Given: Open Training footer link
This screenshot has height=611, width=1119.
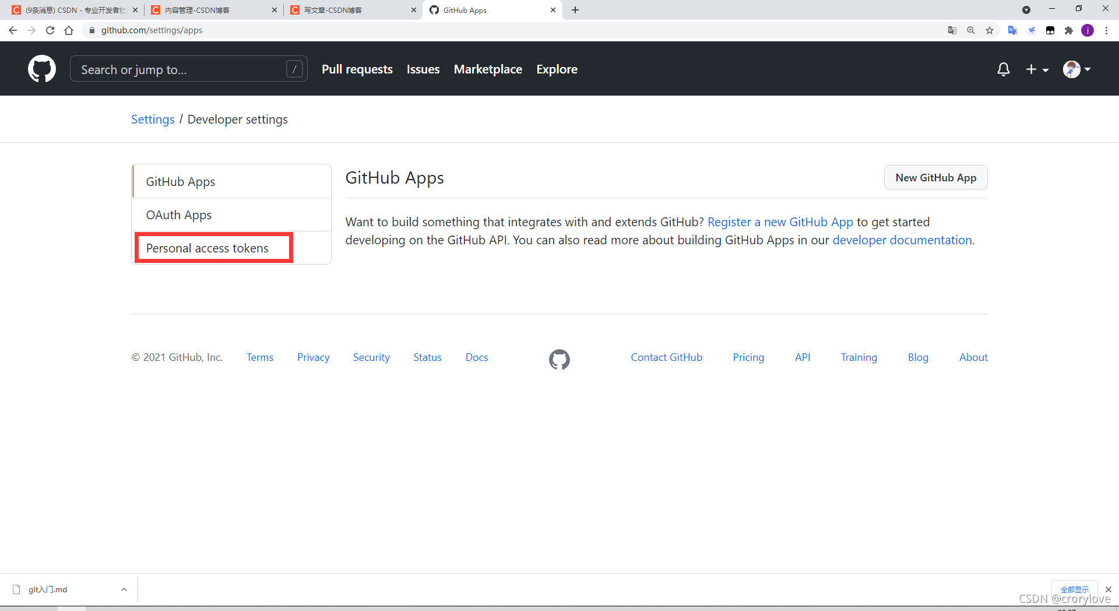Looking at the screenshot, I should 858,357.
